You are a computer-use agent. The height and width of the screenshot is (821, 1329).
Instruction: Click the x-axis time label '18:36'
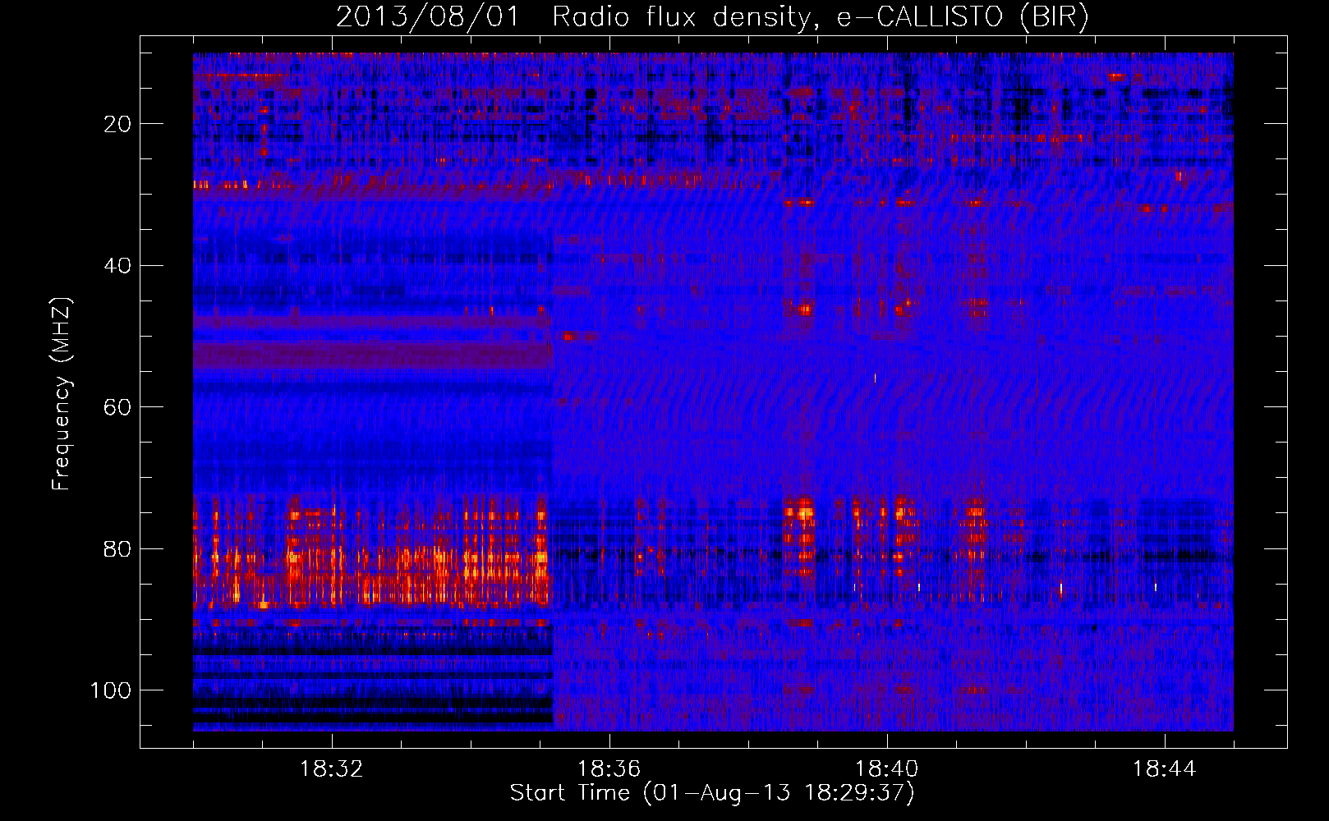[609, 769]
